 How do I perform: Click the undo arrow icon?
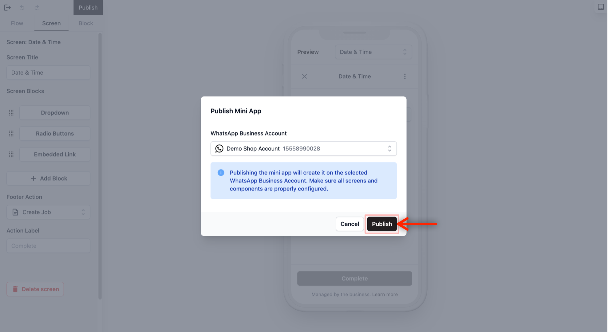pyautogui.click(x=22, y=7)
